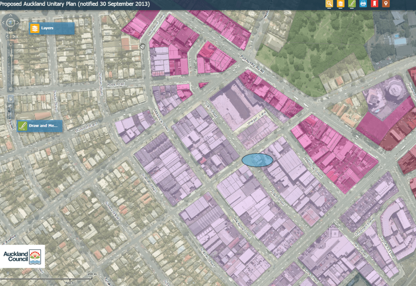Click the zoom out minus button
416x286 pixels.
(11, 89)
